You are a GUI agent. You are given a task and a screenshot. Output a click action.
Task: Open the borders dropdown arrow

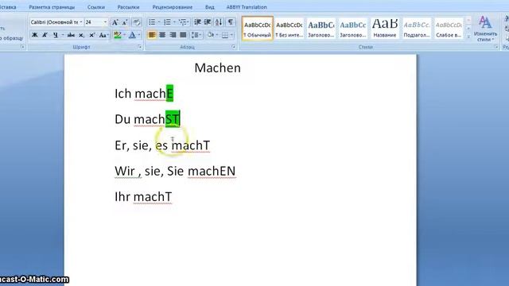(231, 35)
